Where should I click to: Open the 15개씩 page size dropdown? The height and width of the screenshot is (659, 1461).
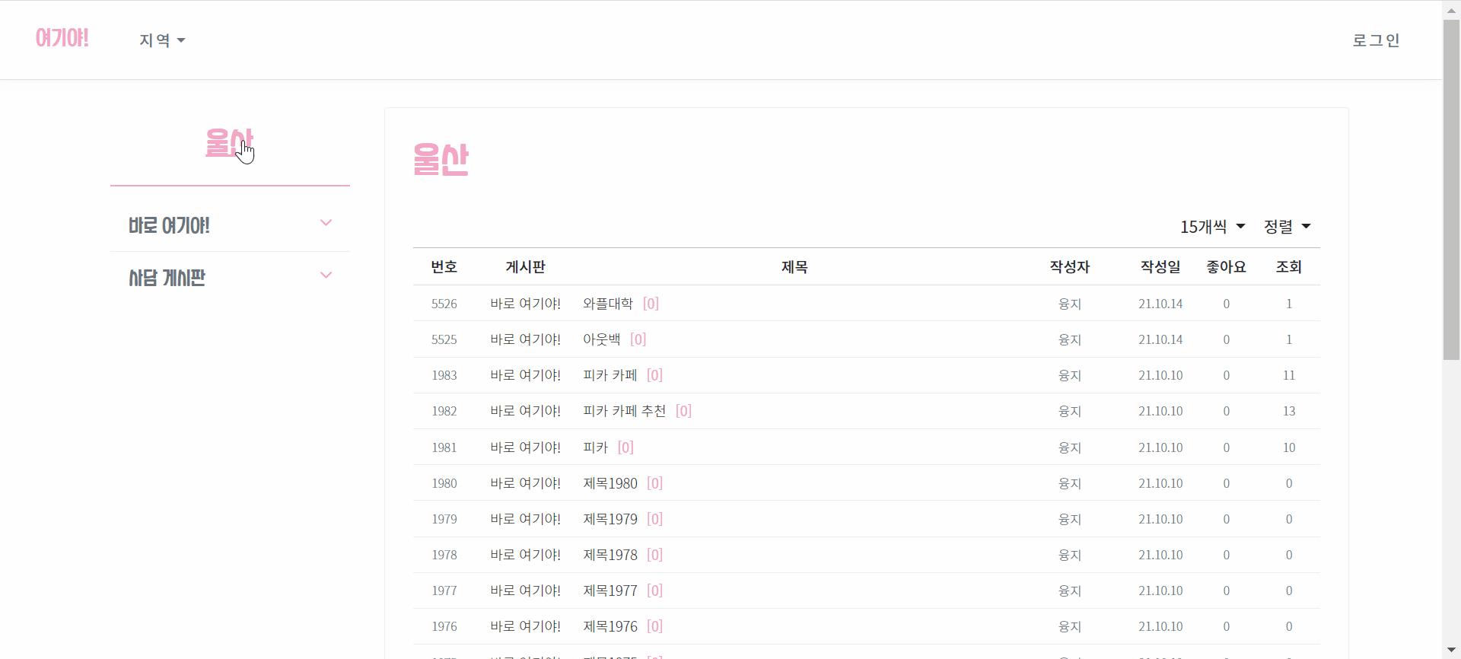tap(1212, 227)
